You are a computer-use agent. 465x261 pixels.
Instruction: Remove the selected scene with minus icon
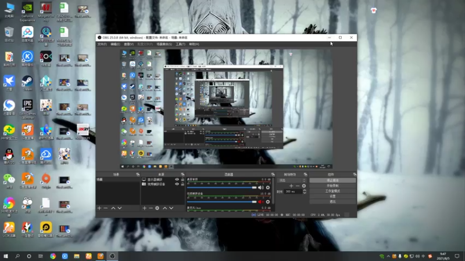(x=106, y=208)
